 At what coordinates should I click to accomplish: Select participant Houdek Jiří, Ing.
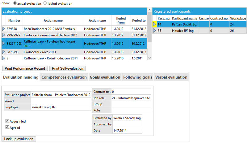pos(199,31)
